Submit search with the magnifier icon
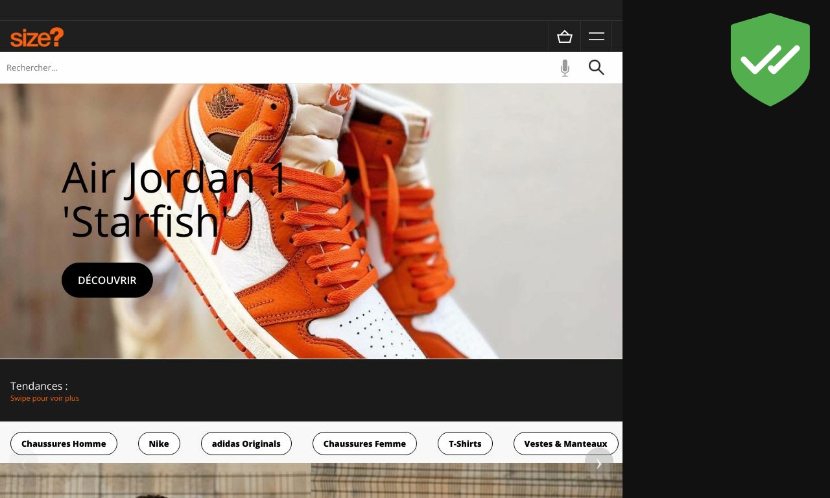 597,67
